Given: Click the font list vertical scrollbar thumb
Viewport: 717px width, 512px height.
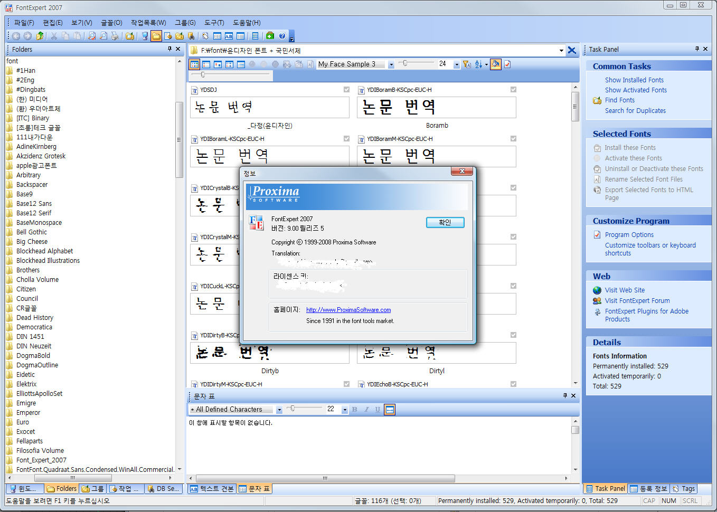Looking at the screenshot, I should [575, 107].
